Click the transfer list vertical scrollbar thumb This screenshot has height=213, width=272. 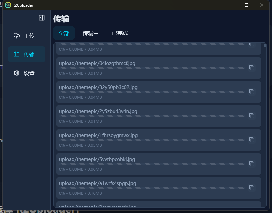point(265,46)
